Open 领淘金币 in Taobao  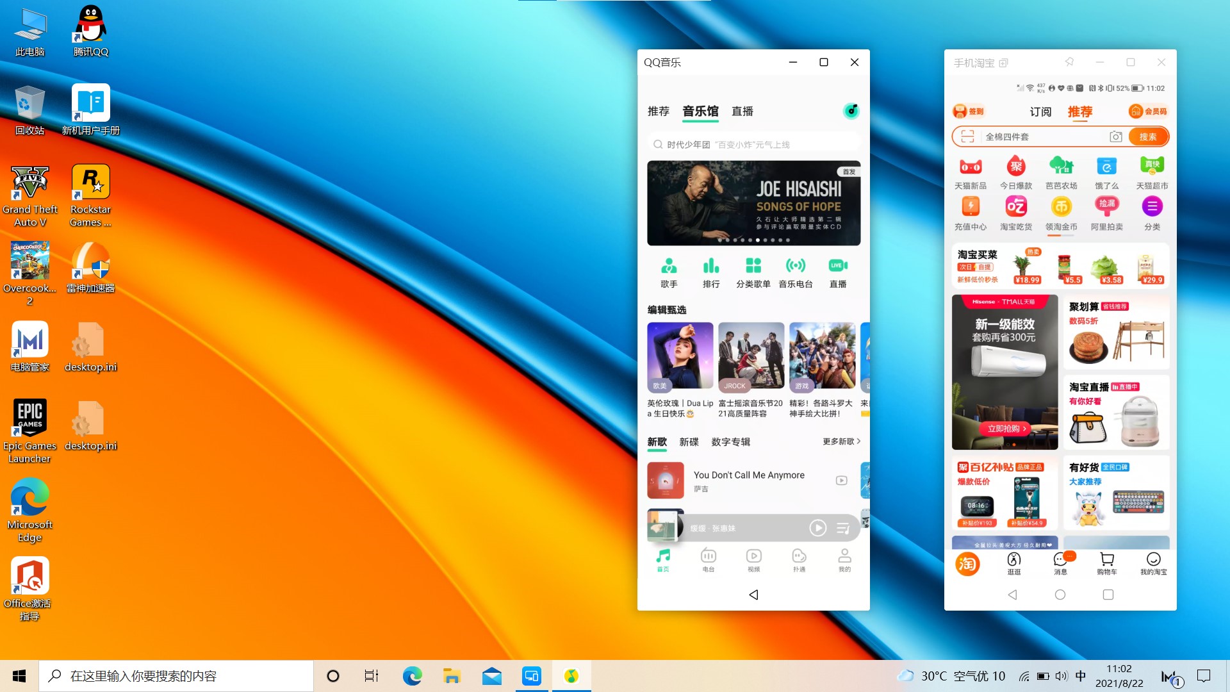click(x=1062, y=213)
